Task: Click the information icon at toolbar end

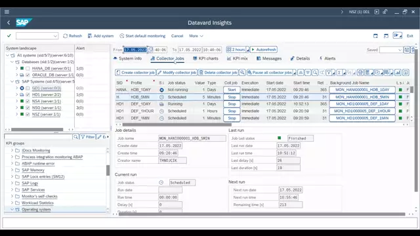Action: click(406, 73)
